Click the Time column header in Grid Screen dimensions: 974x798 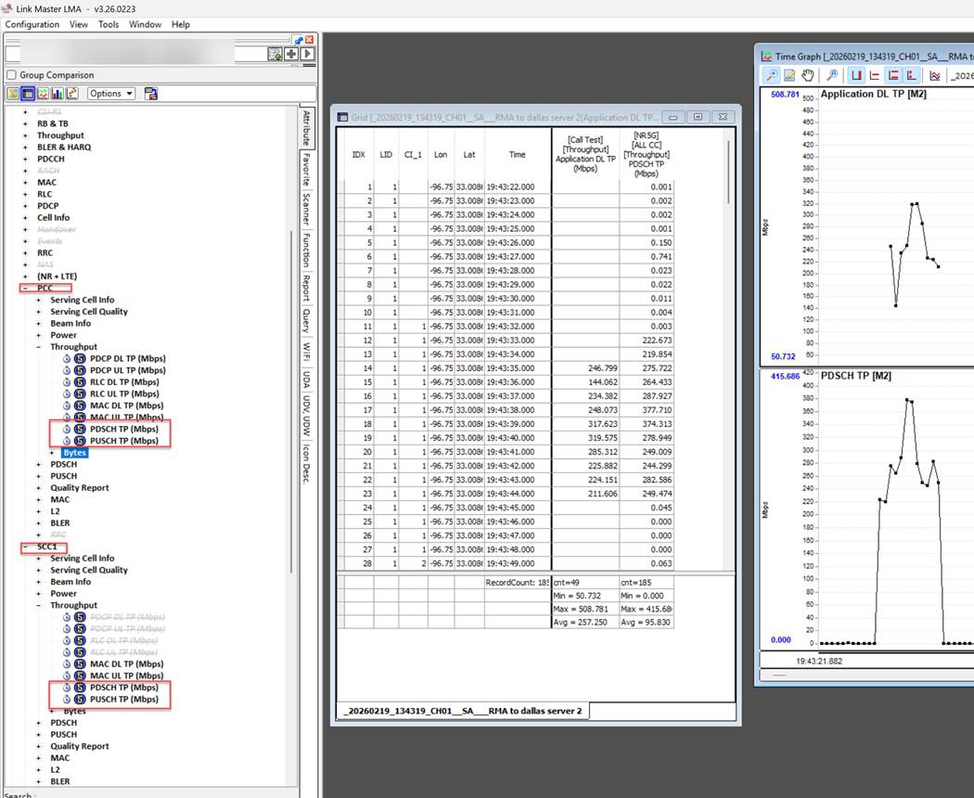(x=517, y=155)
